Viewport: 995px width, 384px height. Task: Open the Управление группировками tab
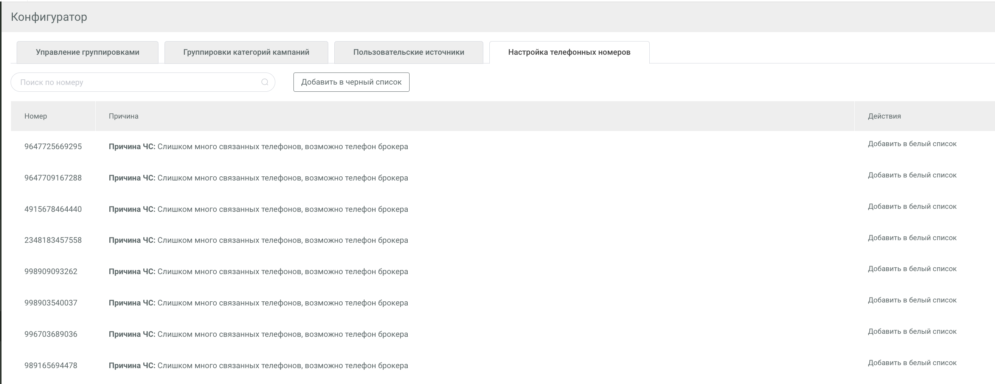(x=87, y=52)
